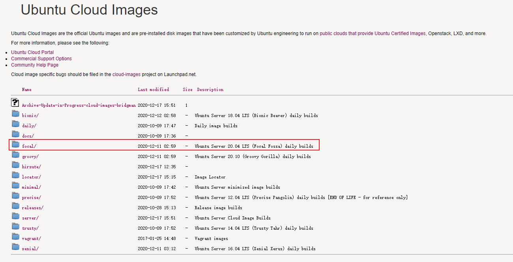This screenshot has height=262, width=513.
Task: Open the minimal/ directory link
Action: (32, 187)
